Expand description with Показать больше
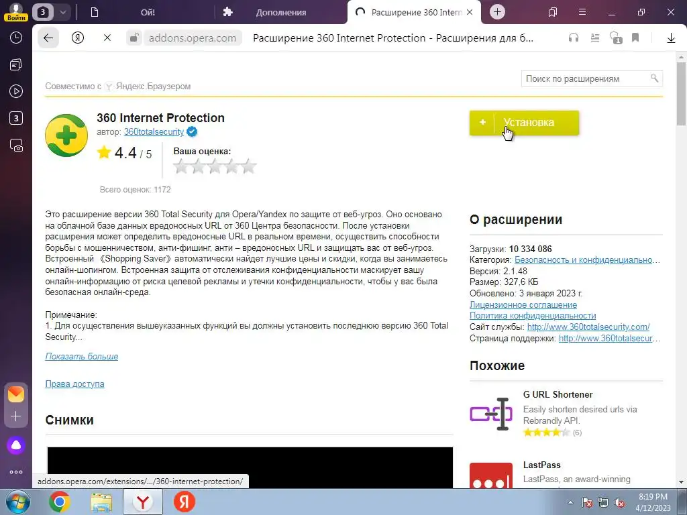This screenshot has width=687, height=515. pos(81,357)
